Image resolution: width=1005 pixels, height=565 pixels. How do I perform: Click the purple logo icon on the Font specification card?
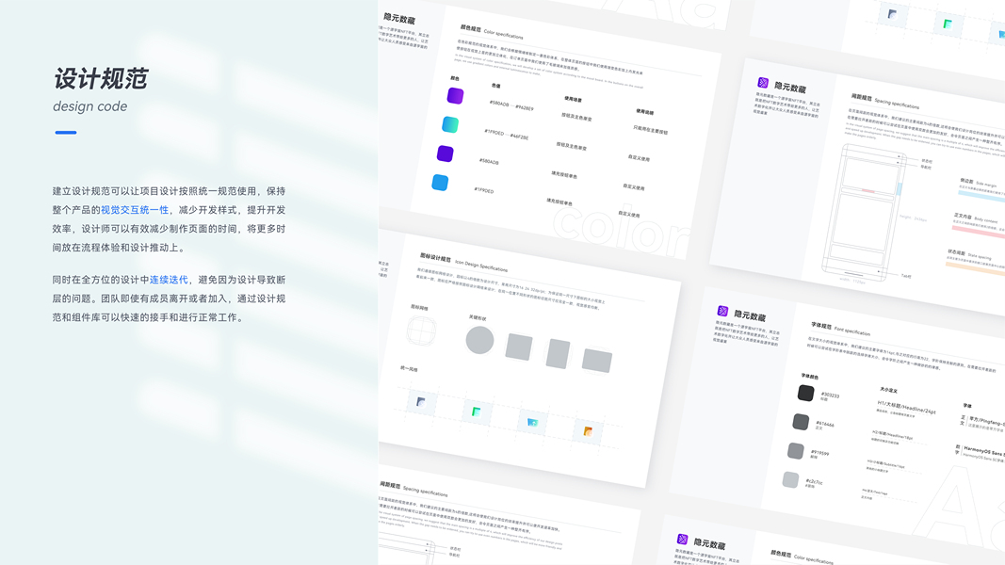pos(722,311)
